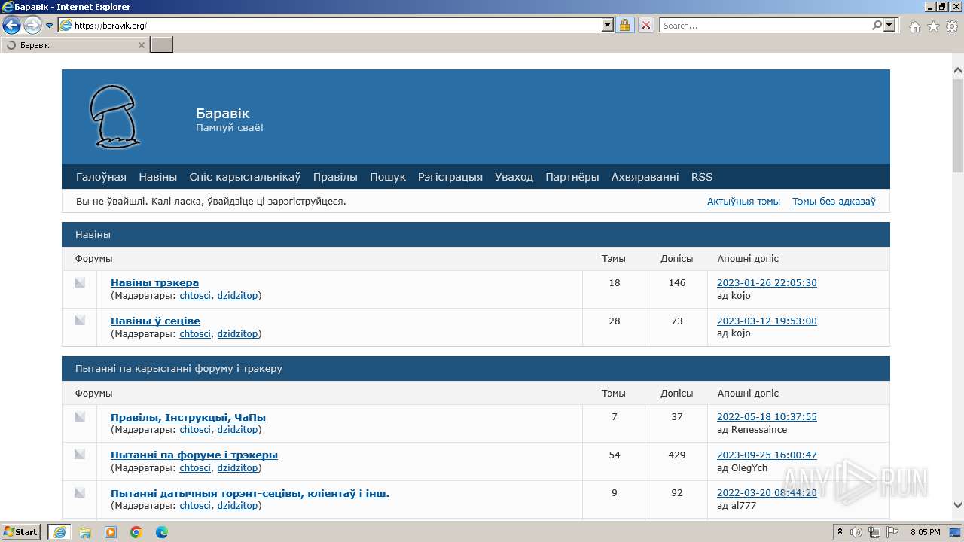Close the Баравік tab
The image size is (964, 542).
(141, 45)
